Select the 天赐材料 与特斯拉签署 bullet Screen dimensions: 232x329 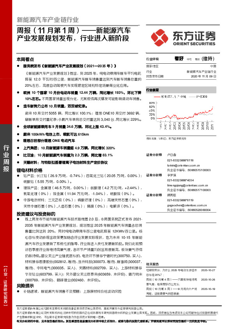[66, 163]
